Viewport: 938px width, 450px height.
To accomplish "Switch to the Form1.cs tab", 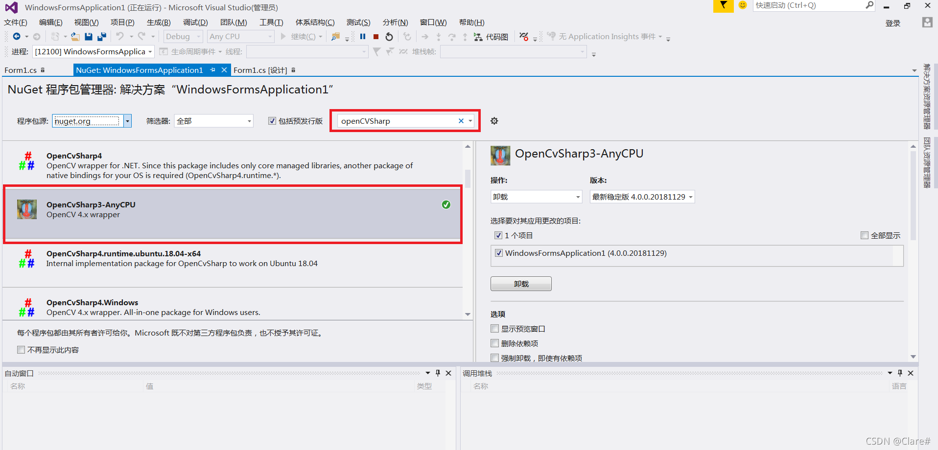I will (21, 70).
